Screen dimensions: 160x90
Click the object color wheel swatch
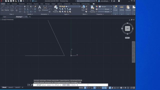(97, 7)
